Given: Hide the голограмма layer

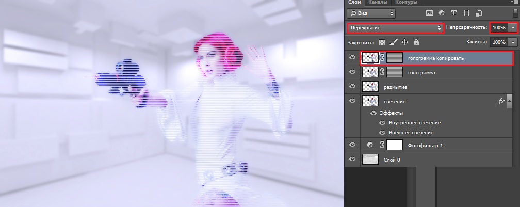Looking at the screenshot, I should [x=352, y=72].
